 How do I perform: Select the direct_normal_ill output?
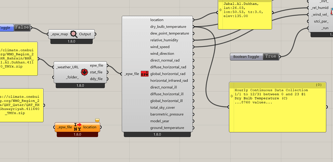pos(164,87)
